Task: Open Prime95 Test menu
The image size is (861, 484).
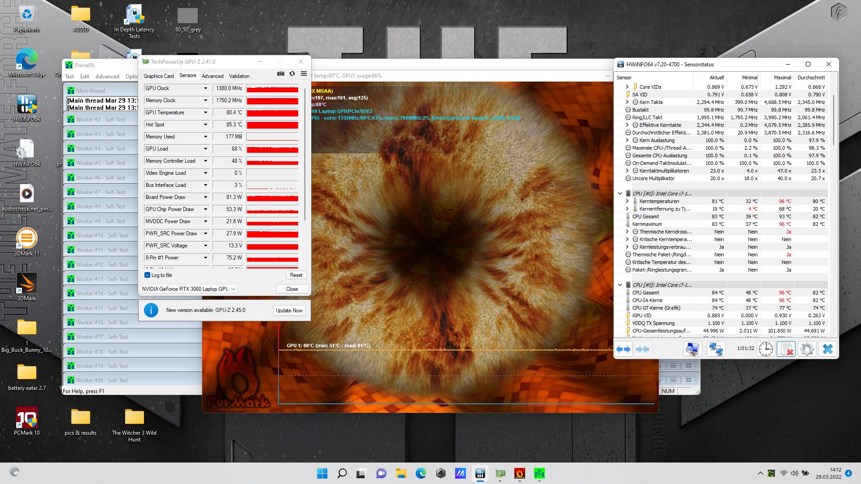Action: (x=70, y=77)
